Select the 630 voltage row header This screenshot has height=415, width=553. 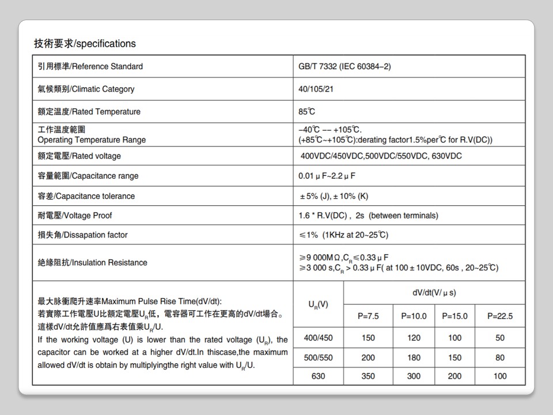click(318, 376)
